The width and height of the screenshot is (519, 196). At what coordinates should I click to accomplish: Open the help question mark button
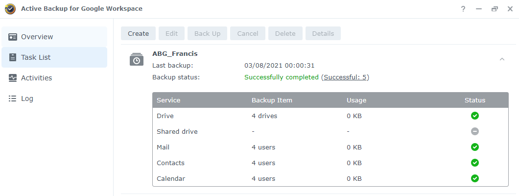click(x=463, y=9)
